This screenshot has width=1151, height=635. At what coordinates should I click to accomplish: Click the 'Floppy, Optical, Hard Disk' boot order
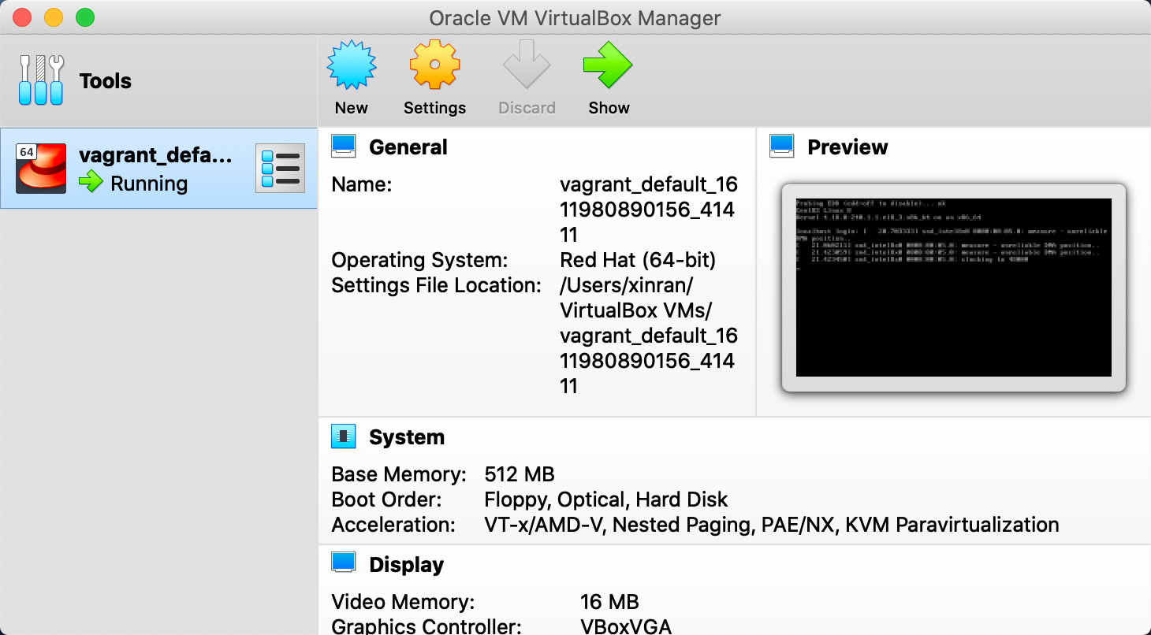[606, 499]
